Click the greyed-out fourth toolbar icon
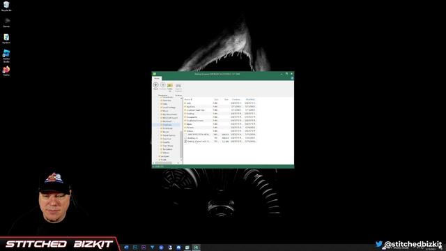Screen dimensions: 446x251 pos(178,86)
